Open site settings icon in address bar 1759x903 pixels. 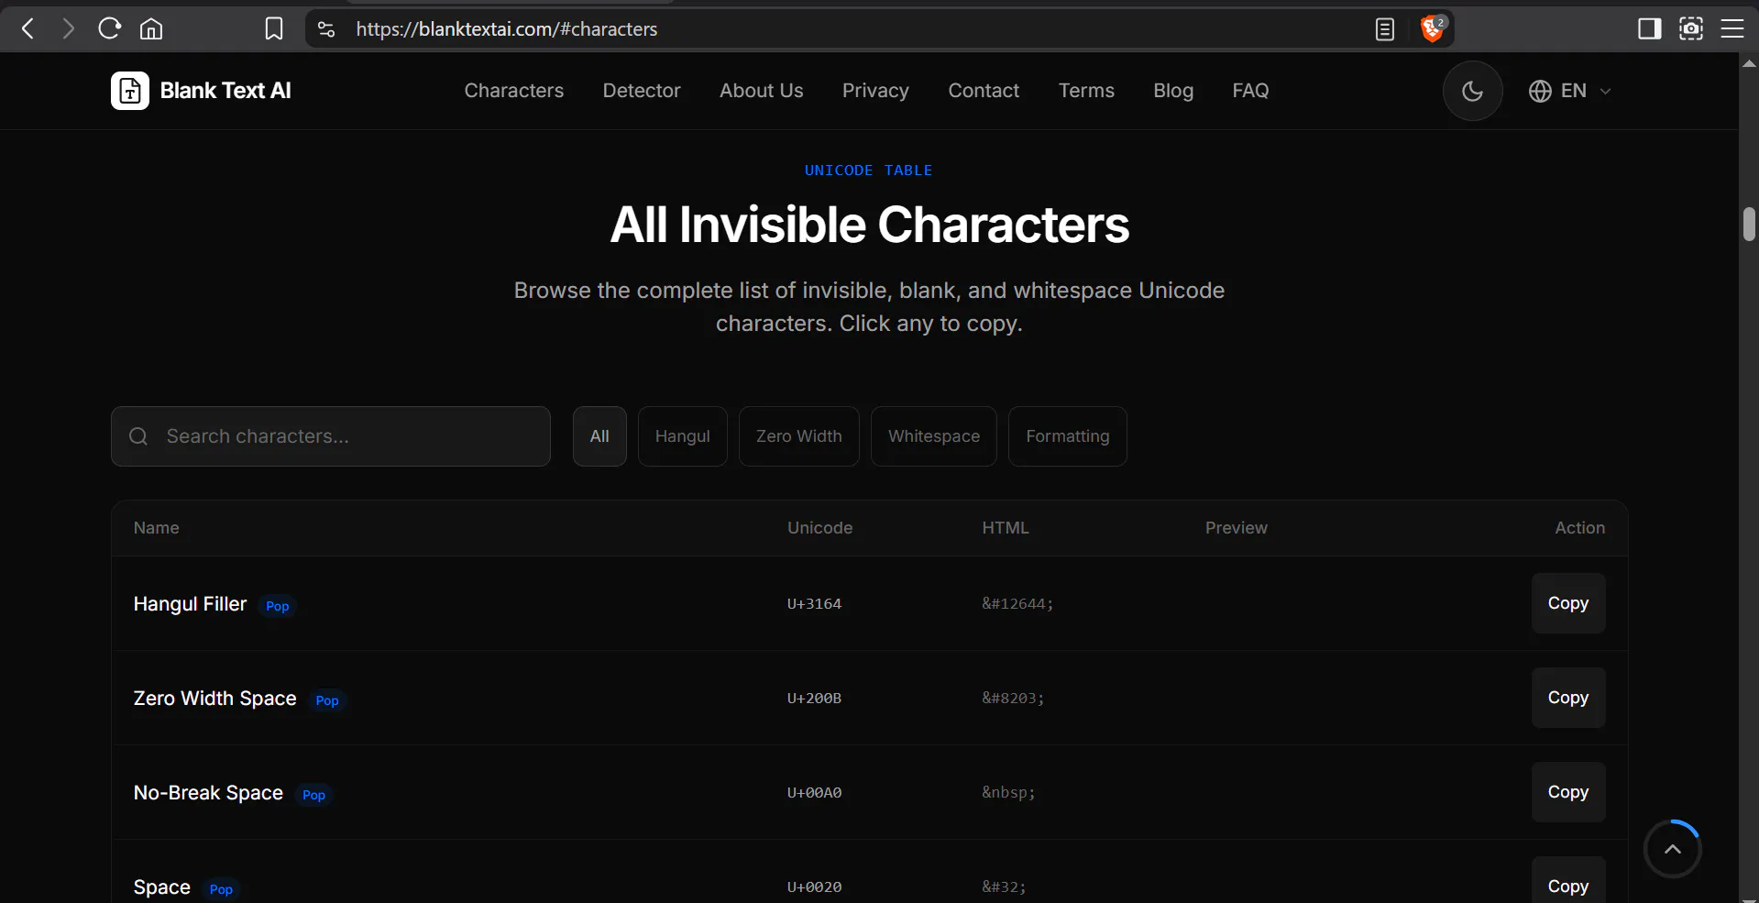pos(326,29)
